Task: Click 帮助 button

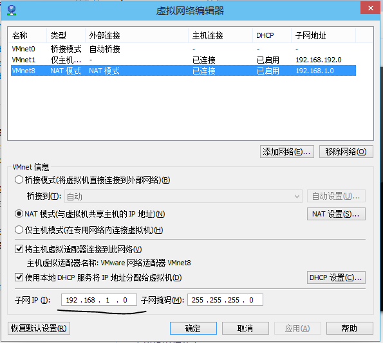Action: [x=350, y=328]
